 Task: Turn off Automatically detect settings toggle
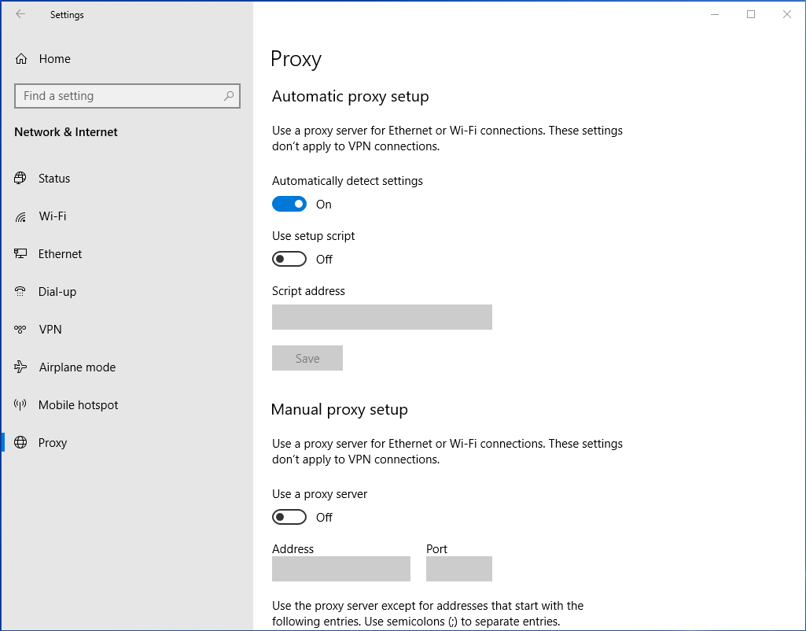point(289,204)
